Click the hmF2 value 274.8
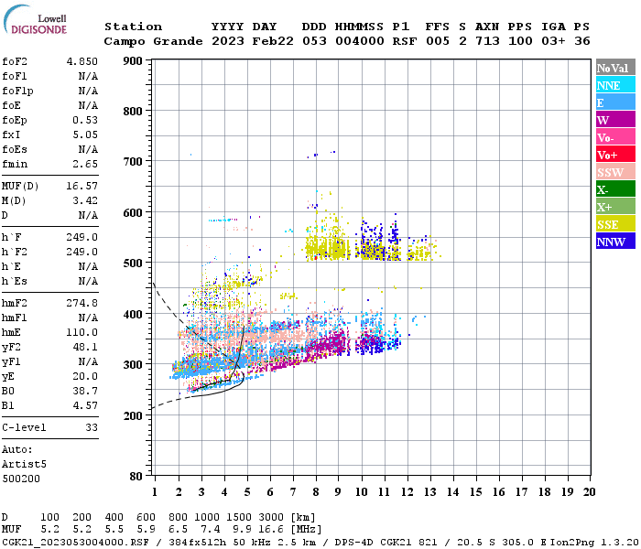Viewport: 641px width, 549px height. point(82,303)
